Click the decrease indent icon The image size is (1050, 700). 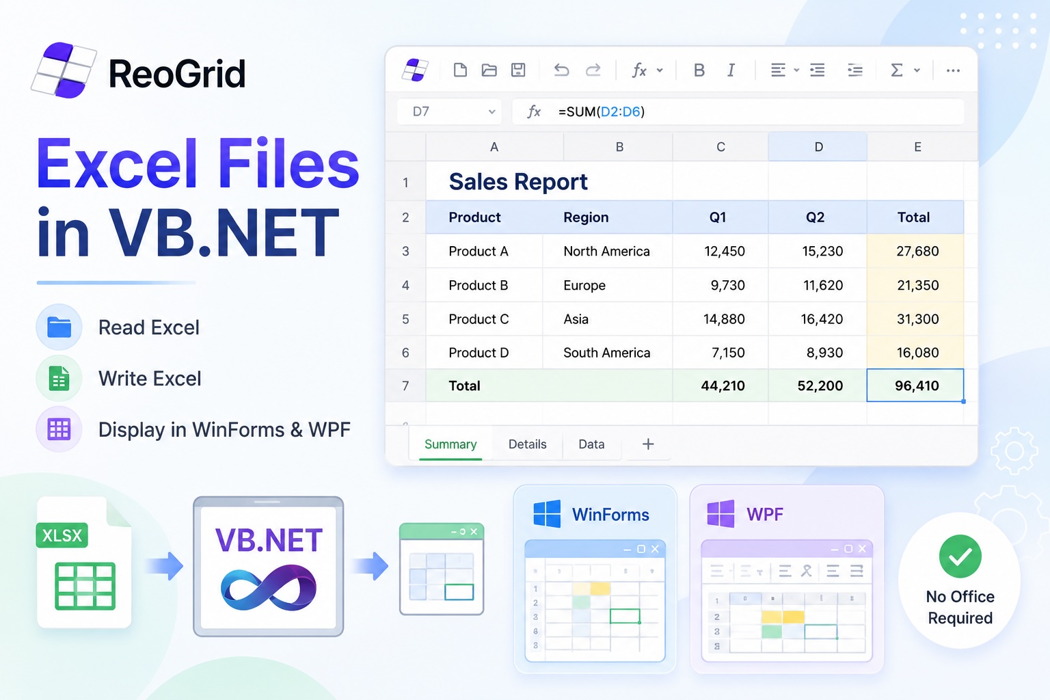(818, 70)
